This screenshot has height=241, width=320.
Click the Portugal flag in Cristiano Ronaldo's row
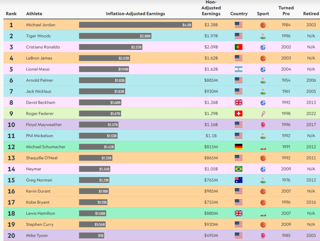coord(239,47)
